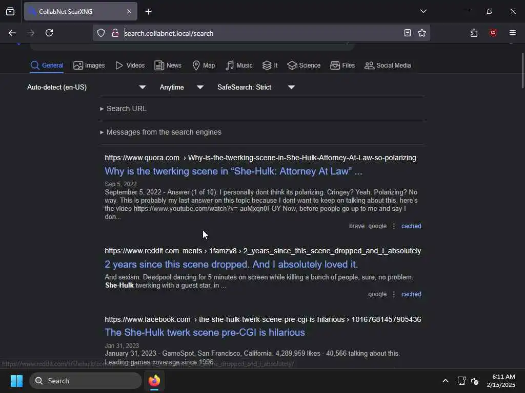525x393 pixels.
Task: Click the brave engine label
Action: coord(357,226)
